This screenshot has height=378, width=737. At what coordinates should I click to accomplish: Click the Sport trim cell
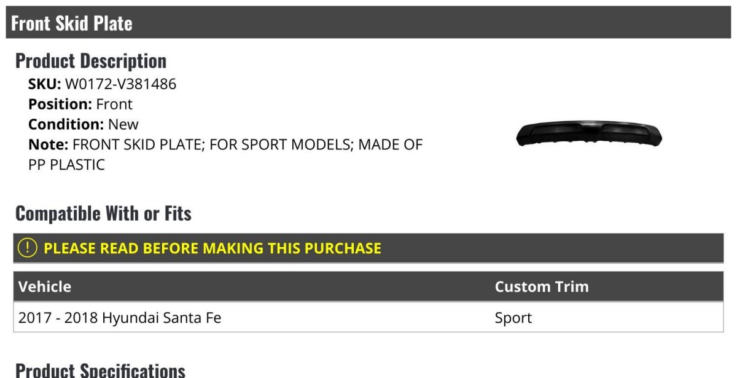click(513, 318)
